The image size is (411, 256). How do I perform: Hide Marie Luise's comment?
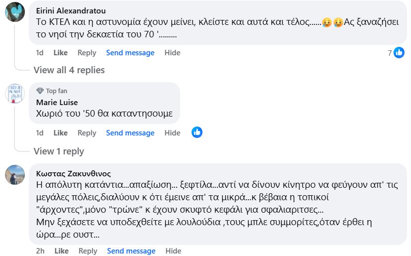[172, 133]
